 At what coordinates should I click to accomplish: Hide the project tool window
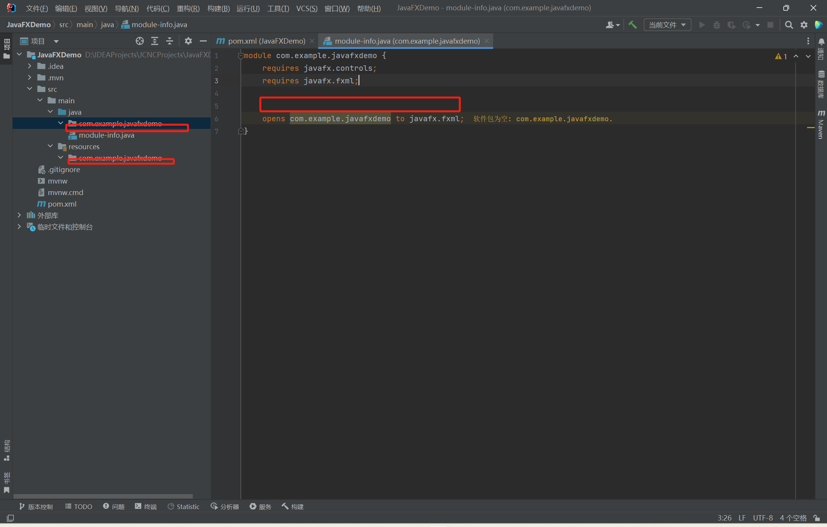point(203,41)
